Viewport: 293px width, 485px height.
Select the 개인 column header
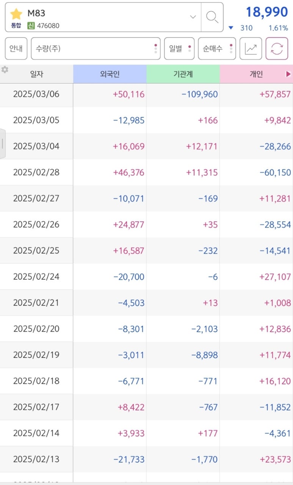point(256,74)
